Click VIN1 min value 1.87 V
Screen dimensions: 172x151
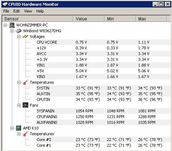pos(113,65)
